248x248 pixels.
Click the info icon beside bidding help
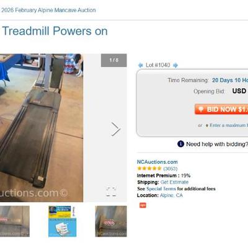pos(180,144)
